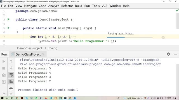The width and height of the screenshot is (179, 100).
Task: Cancel the Parsing java background task
Action: pos(163,37)
